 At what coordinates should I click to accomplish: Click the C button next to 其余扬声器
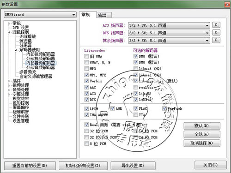tap(216, 40)
